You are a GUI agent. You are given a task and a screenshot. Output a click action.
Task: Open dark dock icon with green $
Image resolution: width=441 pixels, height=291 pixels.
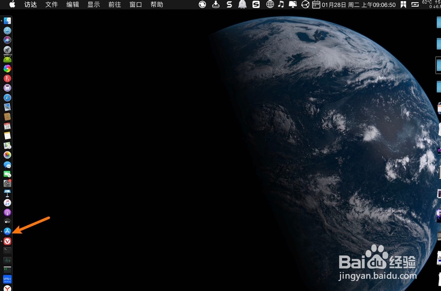click(7, 270)
